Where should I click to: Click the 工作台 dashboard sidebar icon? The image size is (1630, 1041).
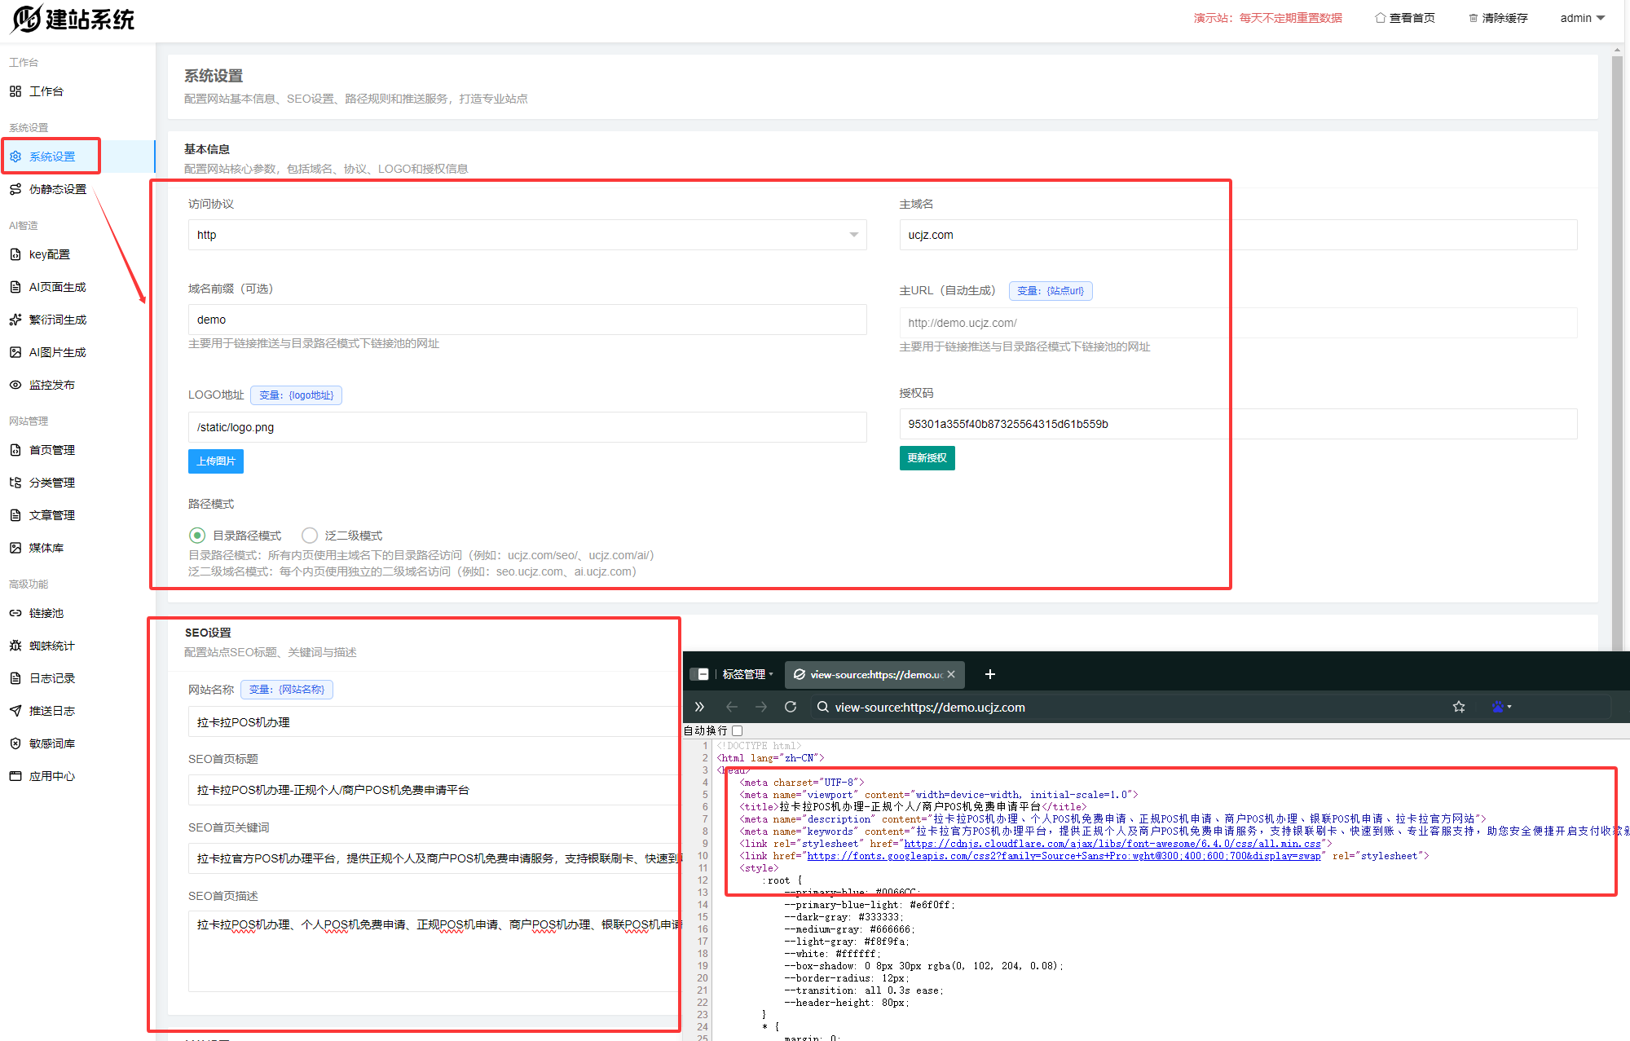(x=15, y=91)
